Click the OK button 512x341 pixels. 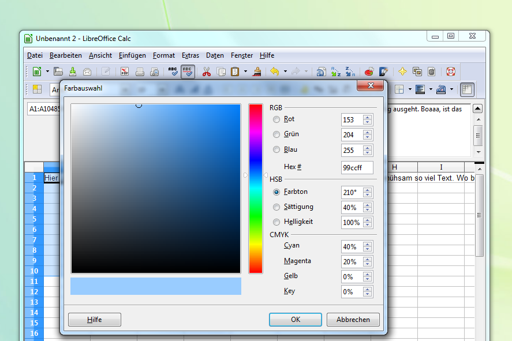[296, 320]
